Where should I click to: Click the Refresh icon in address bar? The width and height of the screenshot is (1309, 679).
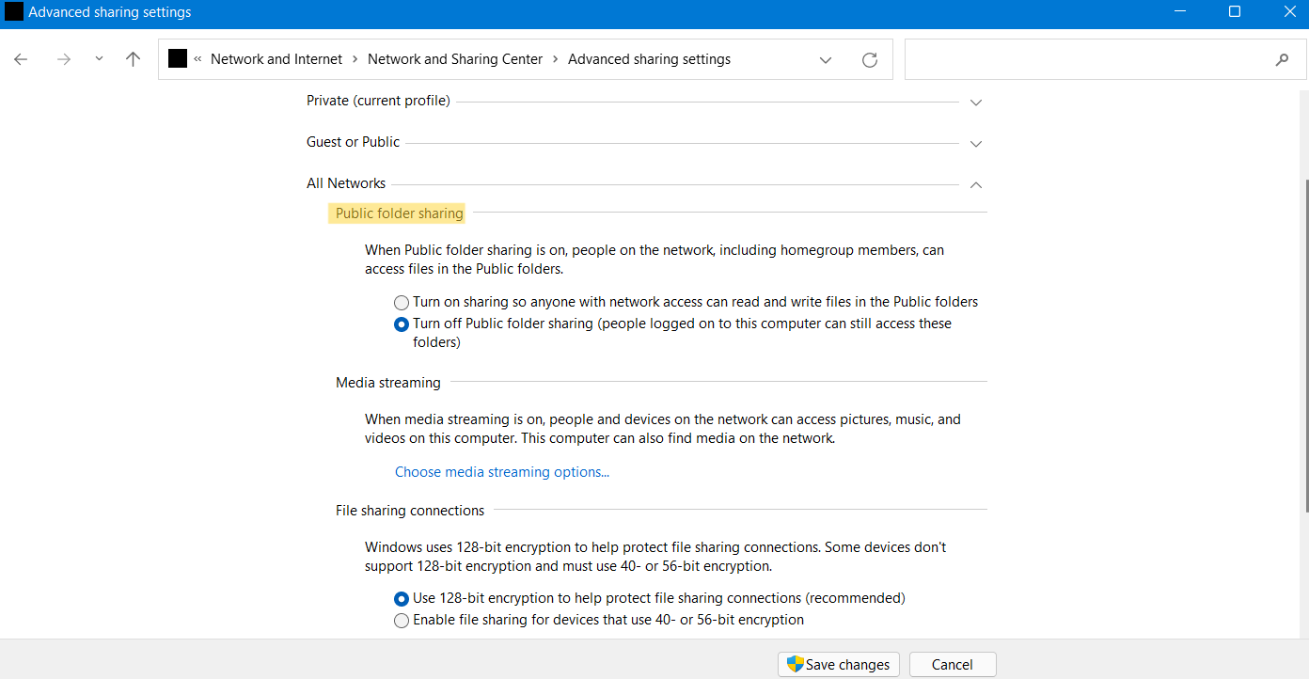tap(870, 59)
